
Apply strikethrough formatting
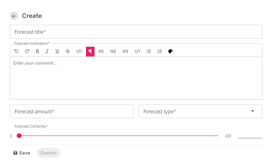pyautogui.click(x=68, y=51)
